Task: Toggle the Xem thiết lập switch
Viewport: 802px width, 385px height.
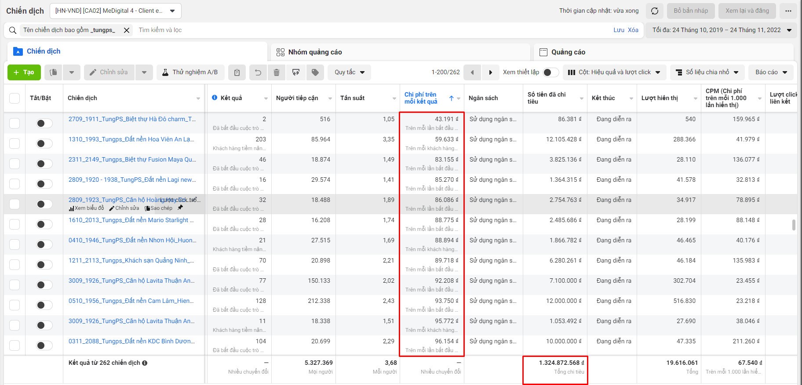Action: (x=550, y=72)
